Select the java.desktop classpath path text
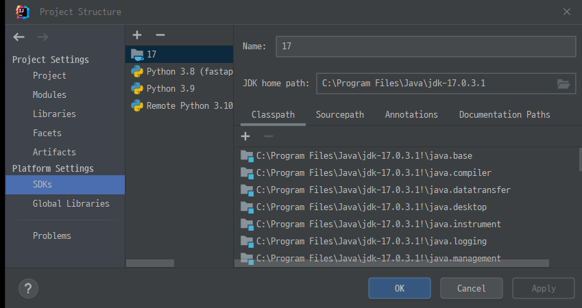 tap(372, 207)
